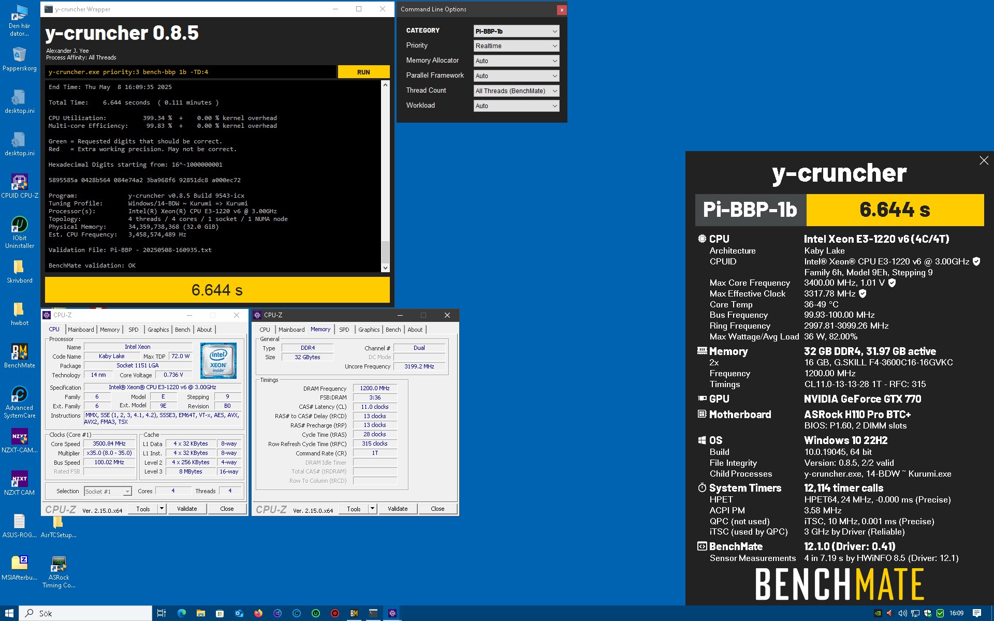This screenshot has width=994, height=621.
Task: Select the CPUID CPU-Z desktop shortcut
Action: point(19,186)
